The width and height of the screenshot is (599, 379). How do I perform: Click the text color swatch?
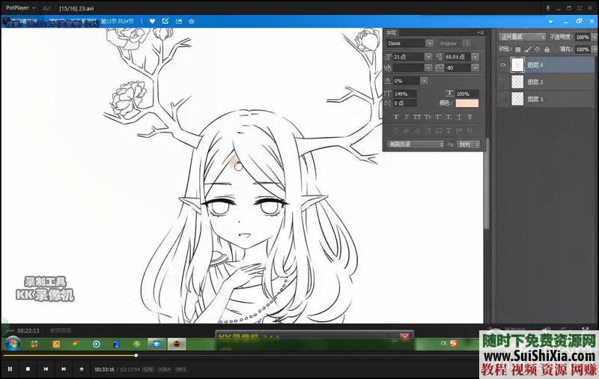pyautogui.click(x=465, y=103)
